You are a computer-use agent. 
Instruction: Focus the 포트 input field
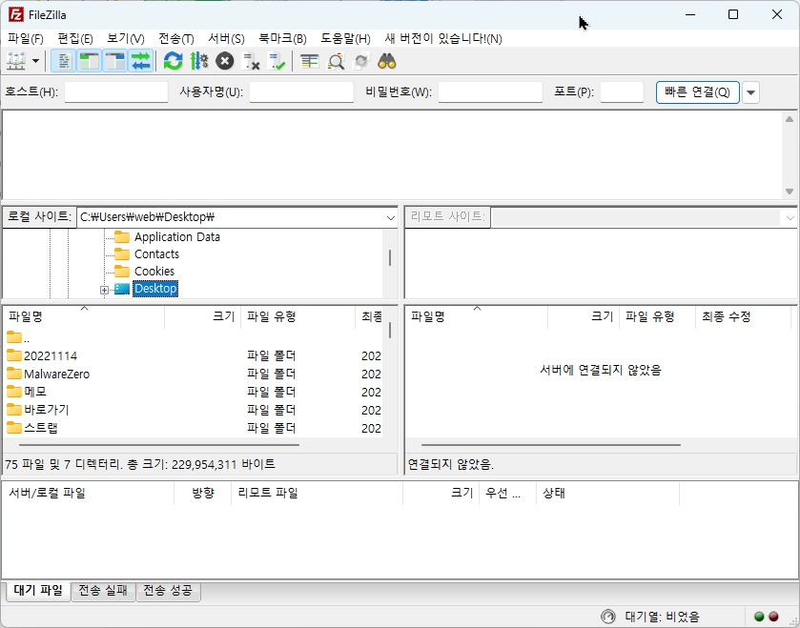(622, 92)
